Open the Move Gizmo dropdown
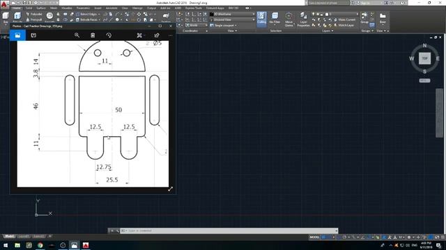The image size is (446, 250). pyautogui.click(x=289, y=19)
